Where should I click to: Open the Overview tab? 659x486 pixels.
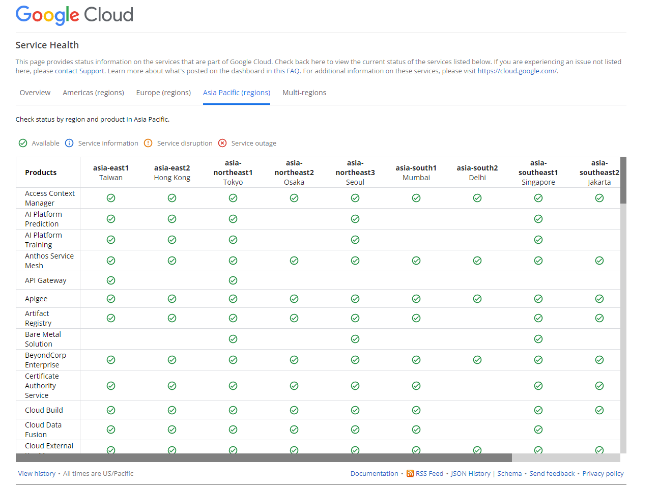35,93
